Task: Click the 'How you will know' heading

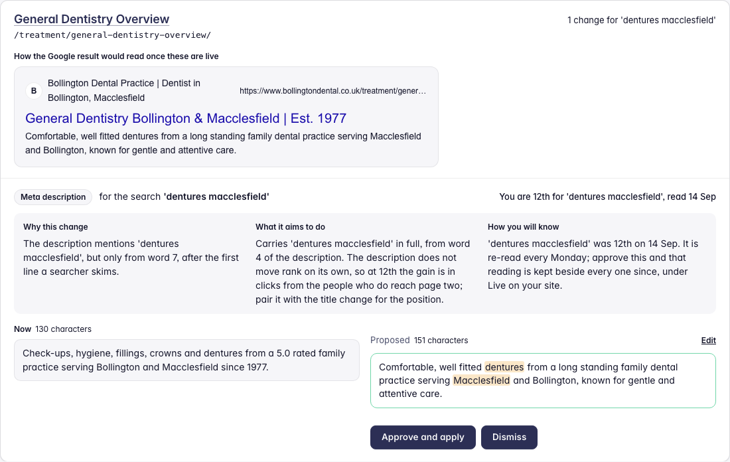Action: point(524,227)
